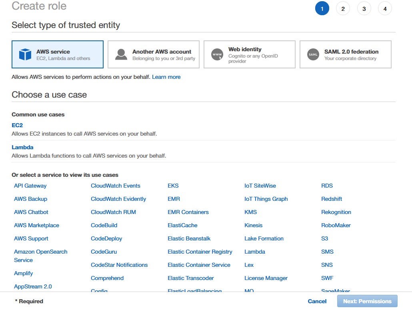412x310 pixels.
Task: Select Lambda under Common use cases
Action: tap(22, 147)
